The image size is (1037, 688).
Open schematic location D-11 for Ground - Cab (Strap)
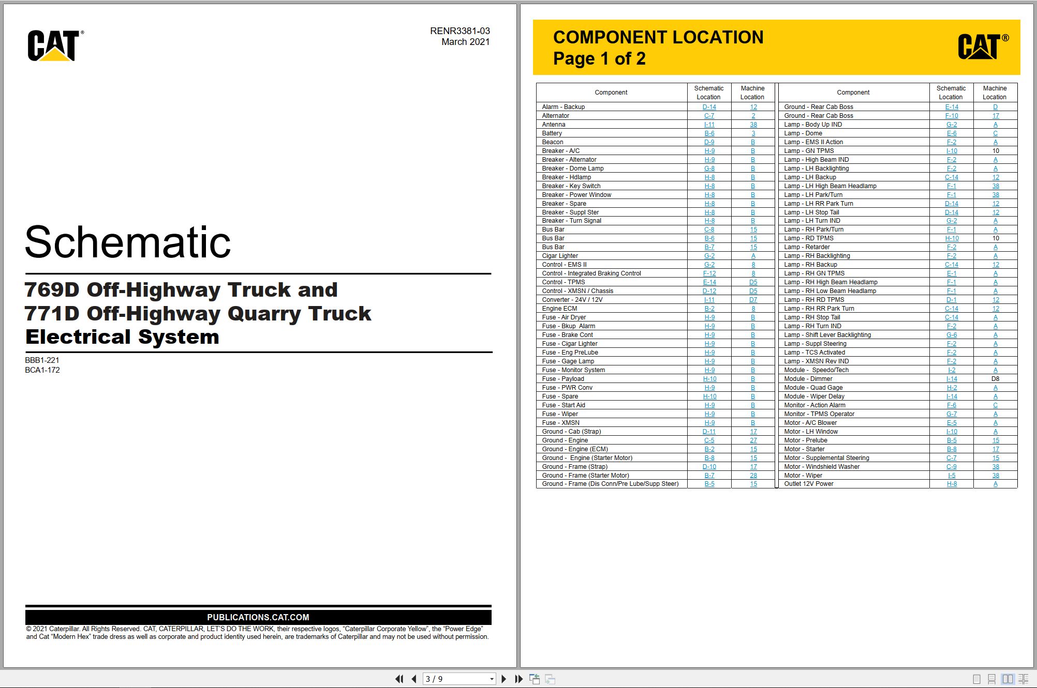pyautogui.click(x=709, y=432)
